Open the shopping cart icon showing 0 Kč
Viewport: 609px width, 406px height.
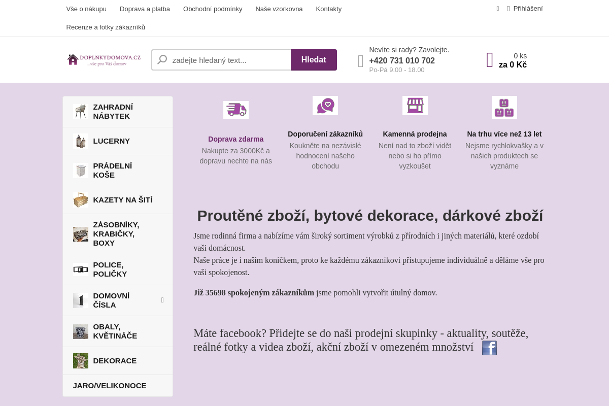[489, 59]
